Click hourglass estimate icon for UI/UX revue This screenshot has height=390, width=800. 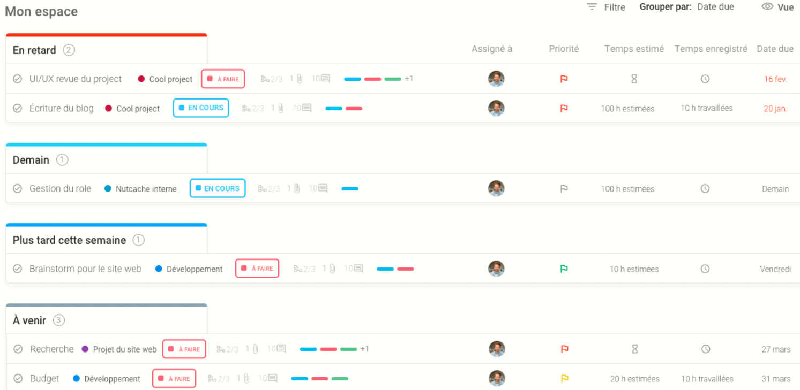(634, 79)
